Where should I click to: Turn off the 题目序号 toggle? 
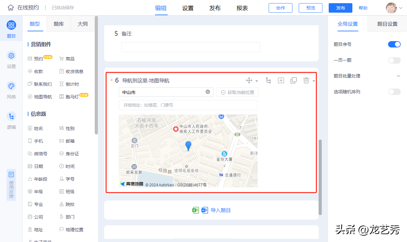click(x=394, y=44)
